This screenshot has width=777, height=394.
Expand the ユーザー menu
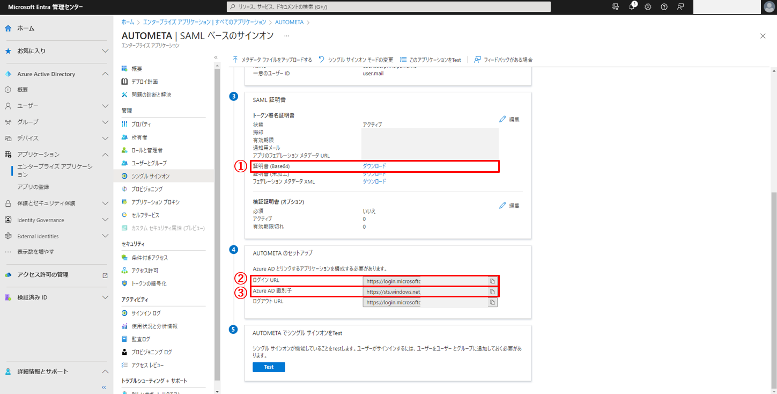(x=105, y=106)
